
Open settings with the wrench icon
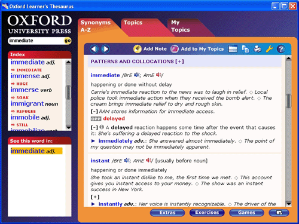coord(269,49)
